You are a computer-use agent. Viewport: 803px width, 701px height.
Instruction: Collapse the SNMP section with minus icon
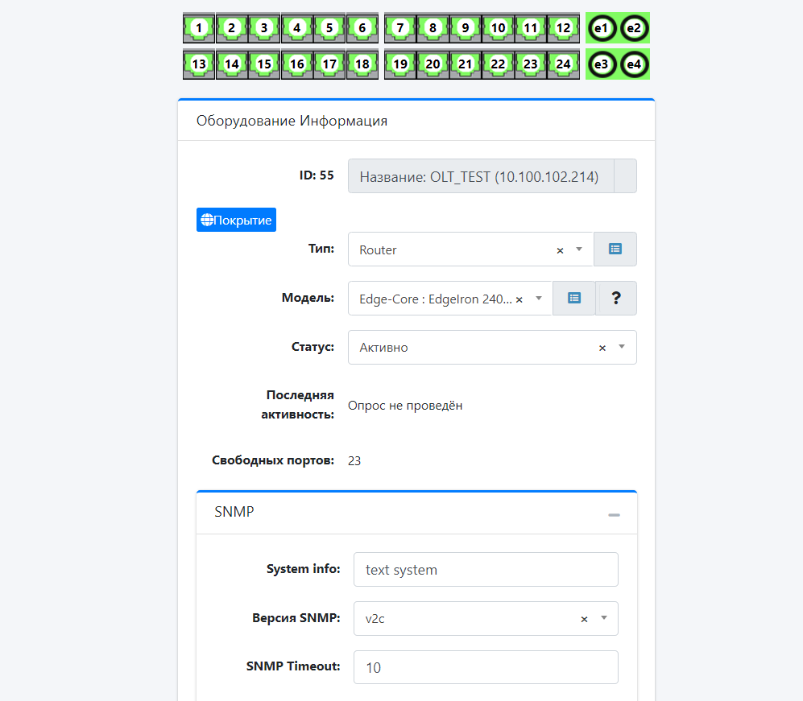(x=614, y=513)
